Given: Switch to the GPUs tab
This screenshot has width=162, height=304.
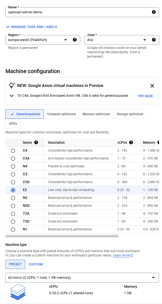Looking at the screenshot, I should tap(13, 124).
